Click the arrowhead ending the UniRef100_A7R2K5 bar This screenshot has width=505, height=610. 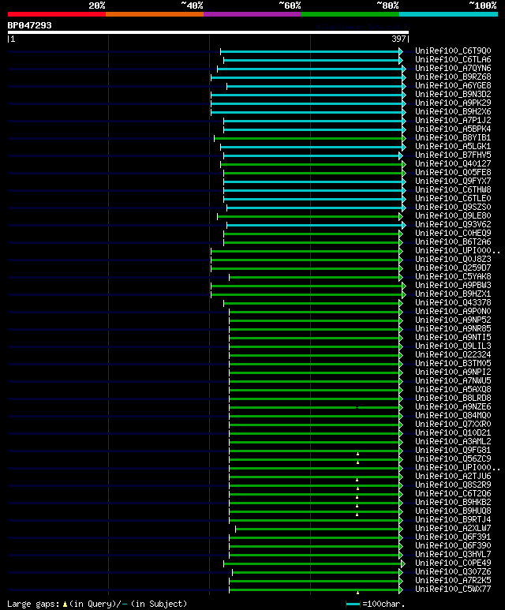[401, 582]
